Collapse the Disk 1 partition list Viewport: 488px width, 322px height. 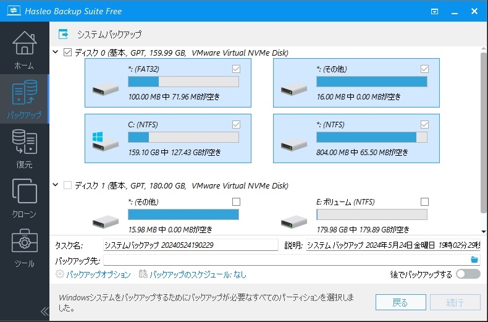56,185
